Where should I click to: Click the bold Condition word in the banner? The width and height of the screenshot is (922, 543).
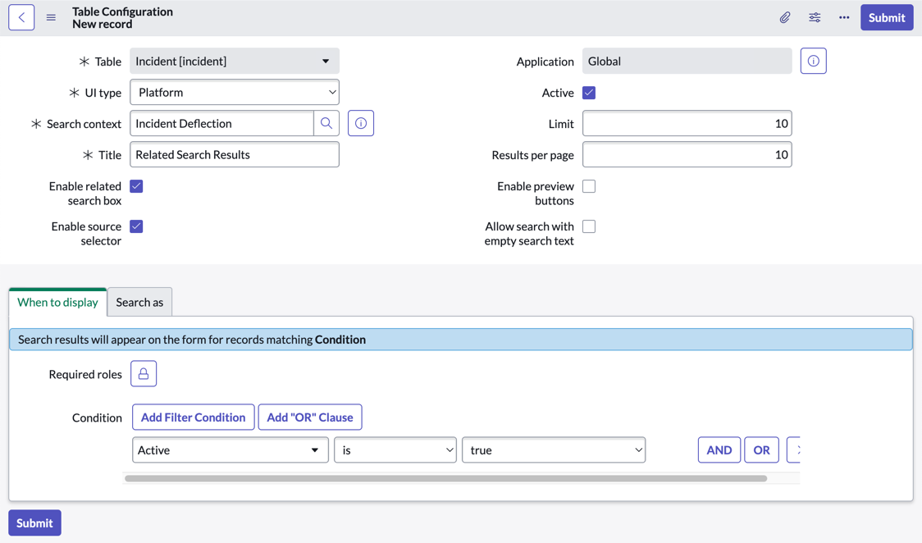pyautogui.click(x=340, y=340)
